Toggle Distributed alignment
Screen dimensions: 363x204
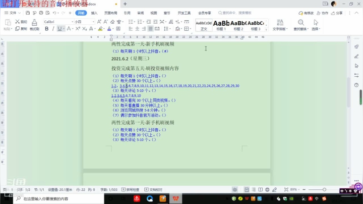point(157,28)
